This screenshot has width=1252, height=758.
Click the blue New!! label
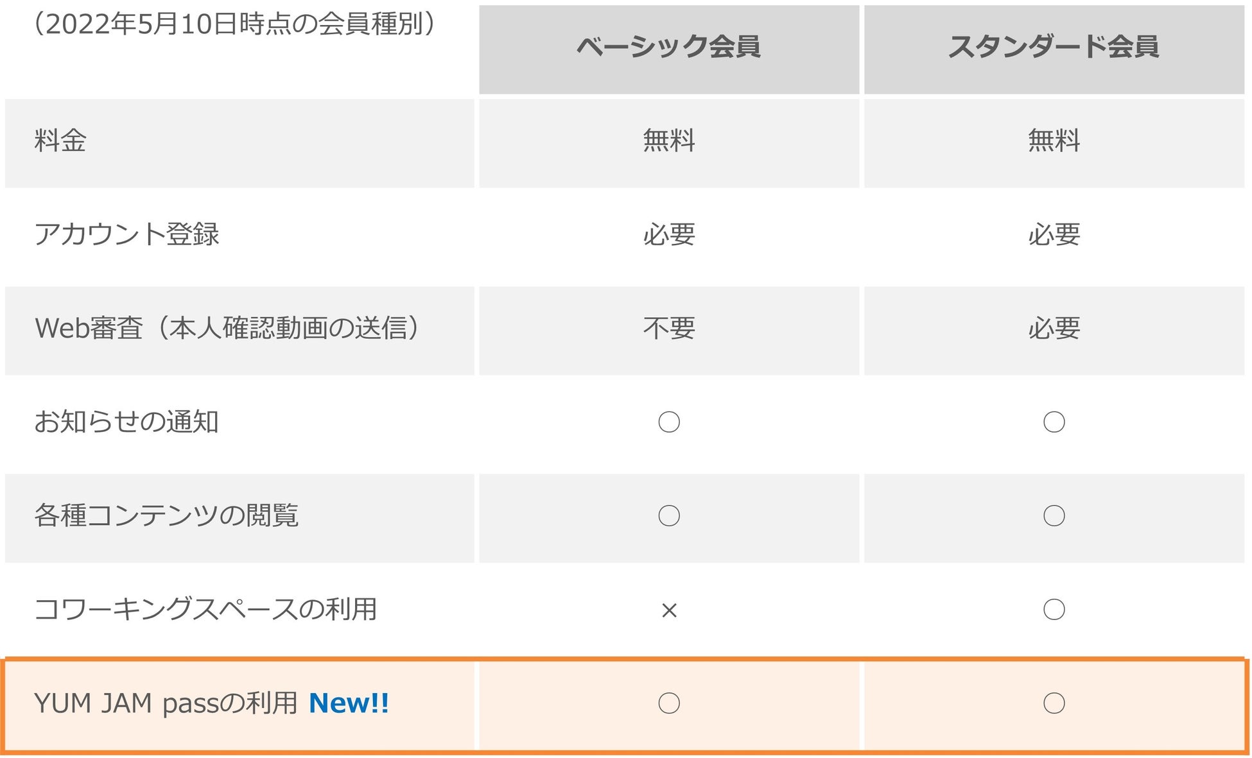point(349,703)
